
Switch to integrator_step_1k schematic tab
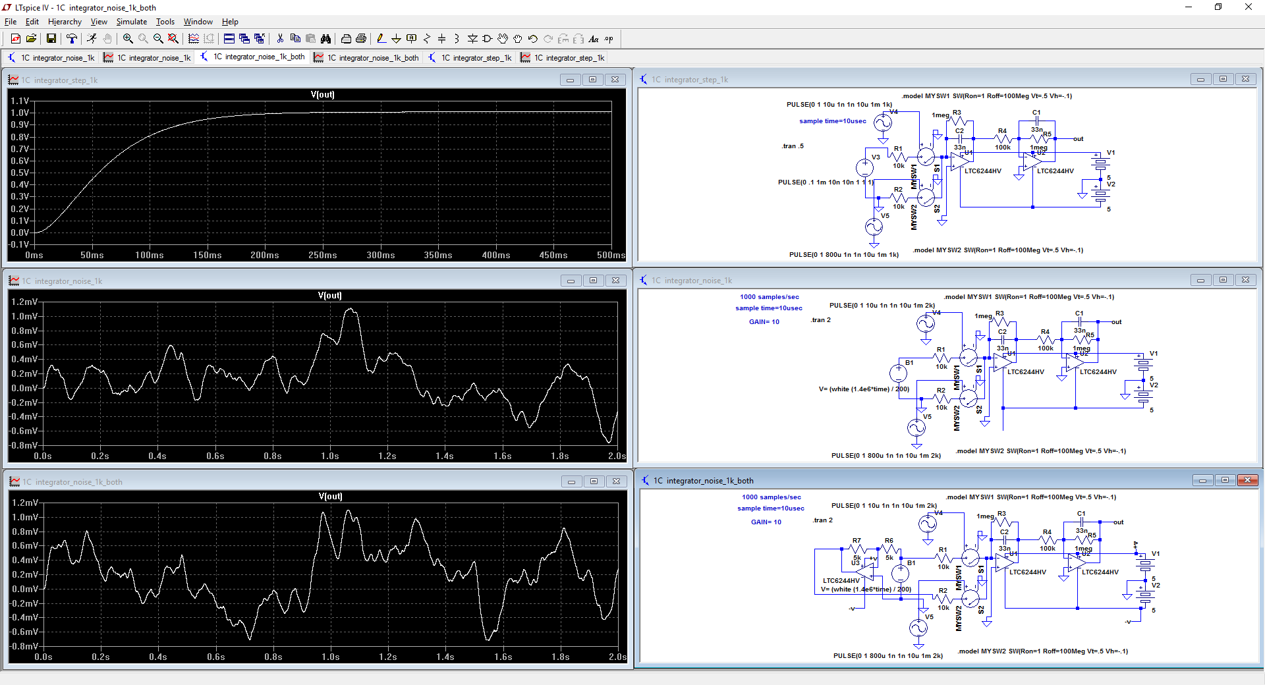pos(470,58)
